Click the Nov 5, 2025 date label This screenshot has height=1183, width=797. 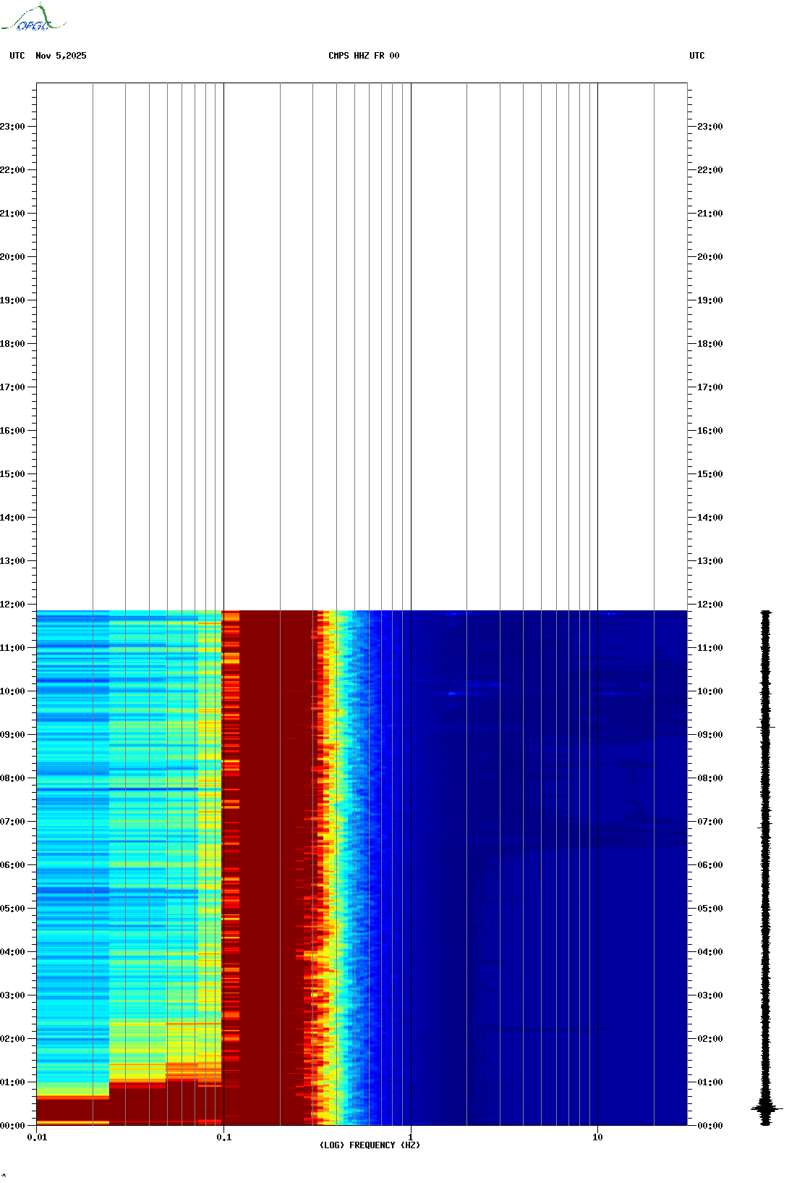pos(61,56)
